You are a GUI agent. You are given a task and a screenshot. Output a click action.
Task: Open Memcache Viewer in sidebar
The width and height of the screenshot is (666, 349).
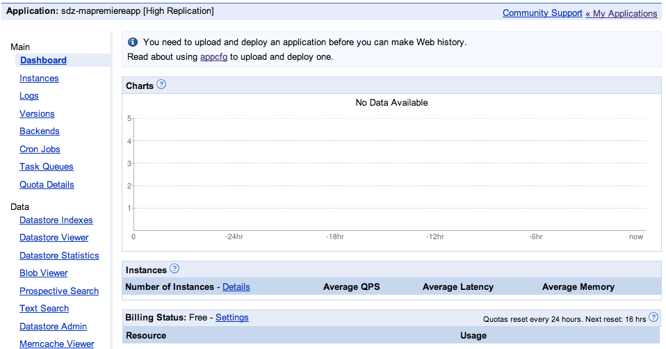pos(57,344)
